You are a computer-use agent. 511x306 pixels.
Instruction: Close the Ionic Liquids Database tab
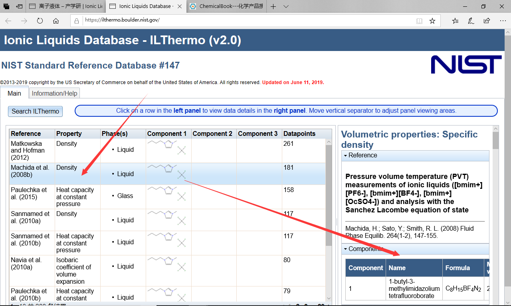click(180, 6)
